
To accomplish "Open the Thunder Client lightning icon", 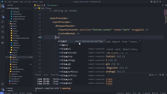I will pos(3,37).
